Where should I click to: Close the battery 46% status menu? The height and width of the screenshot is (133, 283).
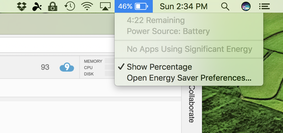[134, 6]
